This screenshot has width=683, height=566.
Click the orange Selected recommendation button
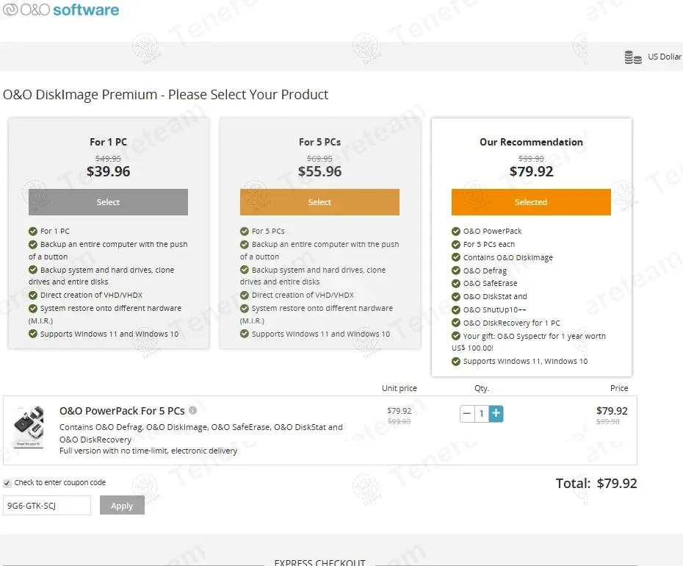(530, 202)
